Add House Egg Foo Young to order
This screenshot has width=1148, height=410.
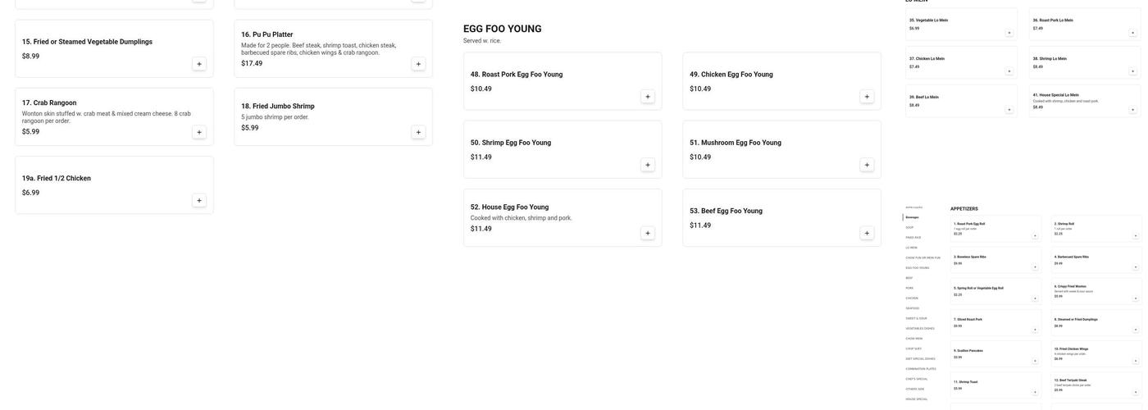coord(648,234)
